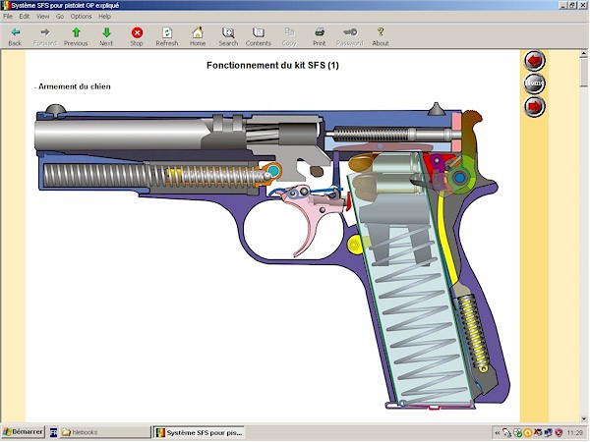Click the vertical scrollbar down arrow

[x=583, y=418]
